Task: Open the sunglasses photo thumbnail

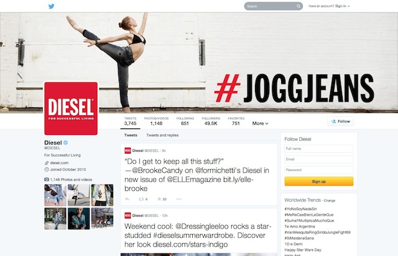Action: (55, 195)
